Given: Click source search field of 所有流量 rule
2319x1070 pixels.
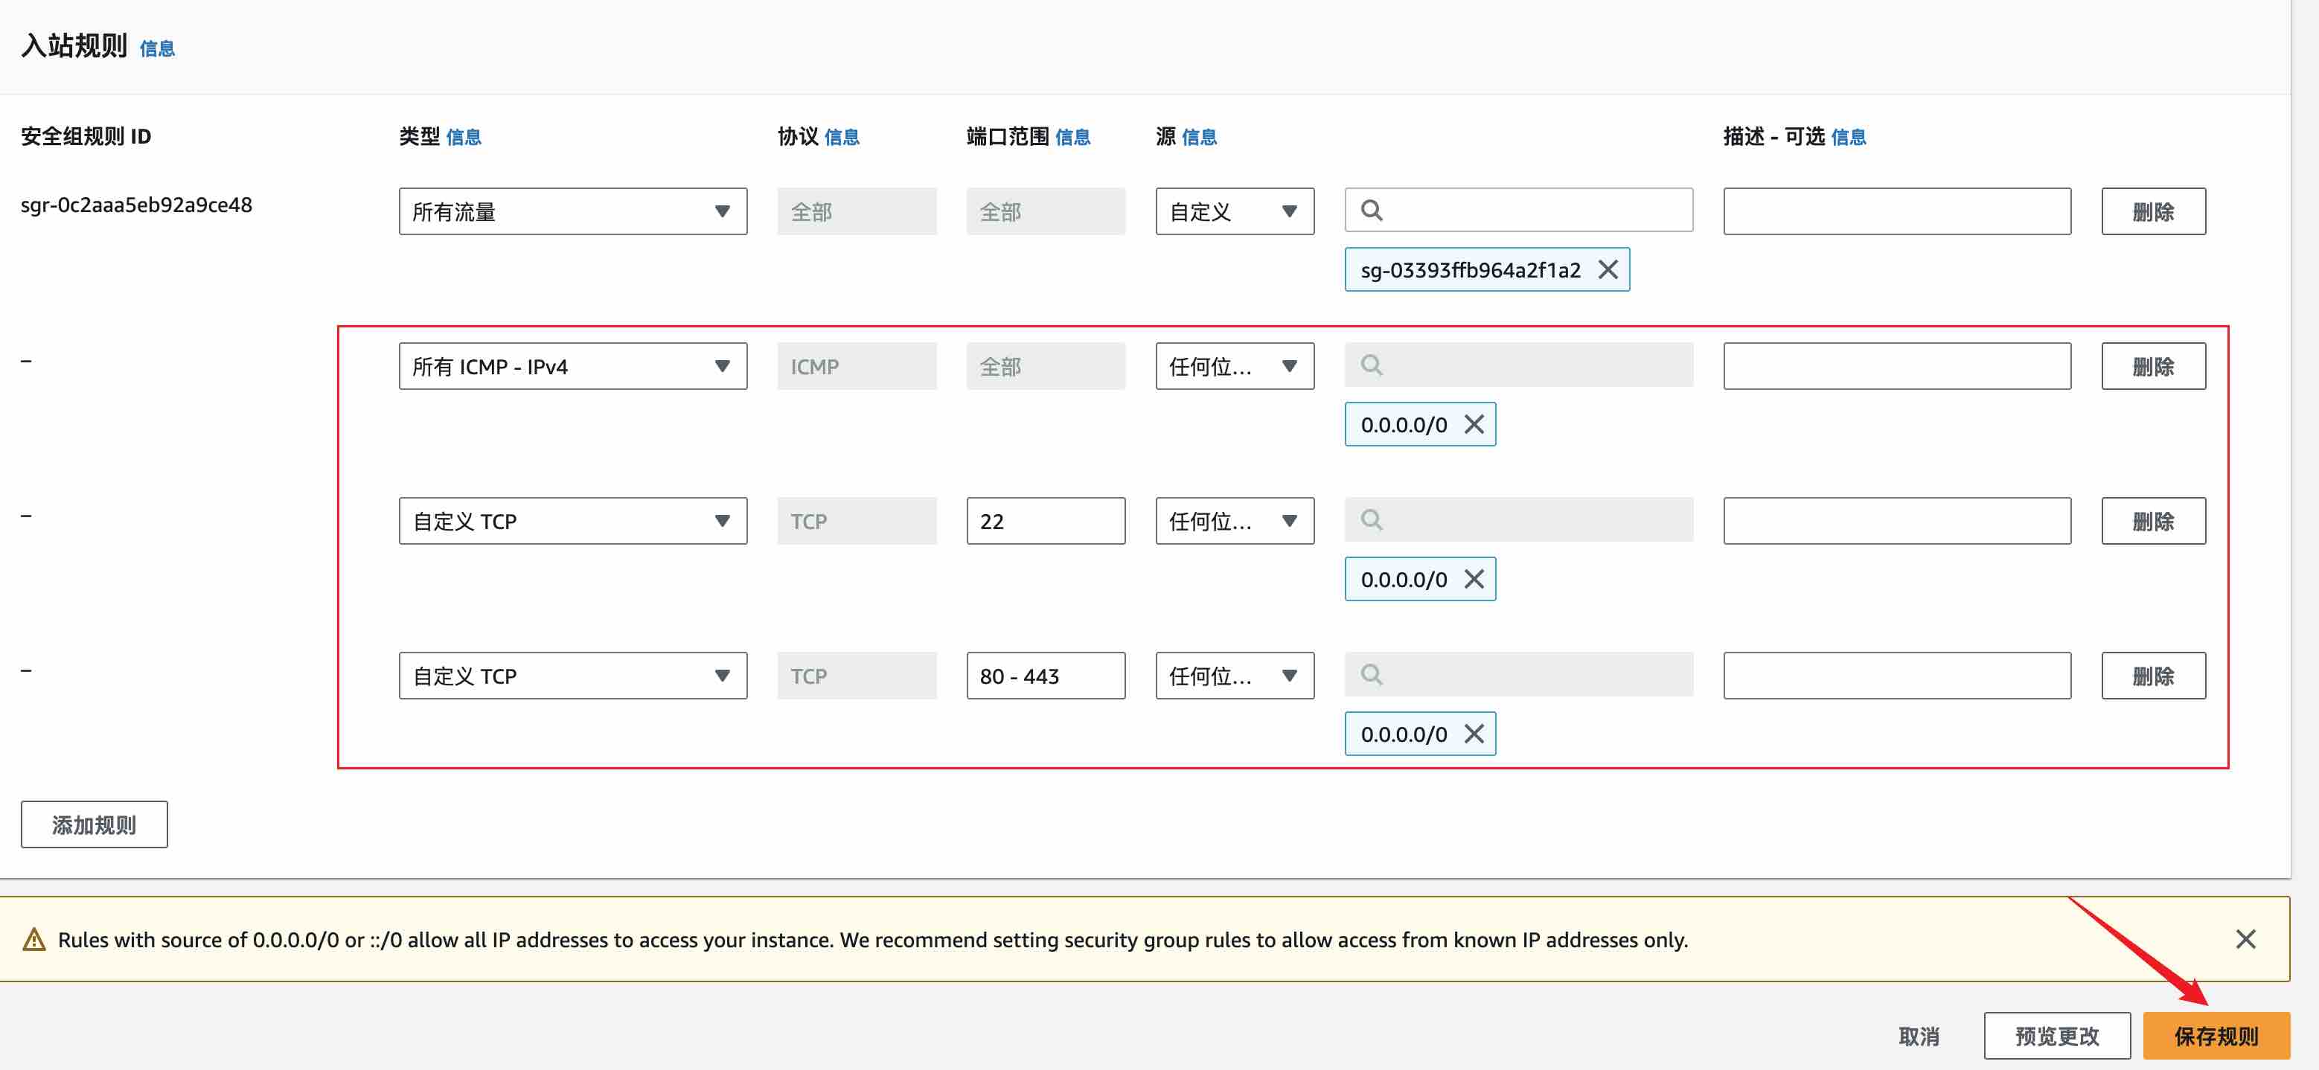Looking at the screenshot, I should pyautogui.click(x=1519, y=211).
